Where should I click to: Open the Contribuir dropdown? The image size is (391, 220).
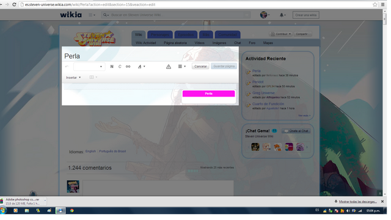[281, 34]
